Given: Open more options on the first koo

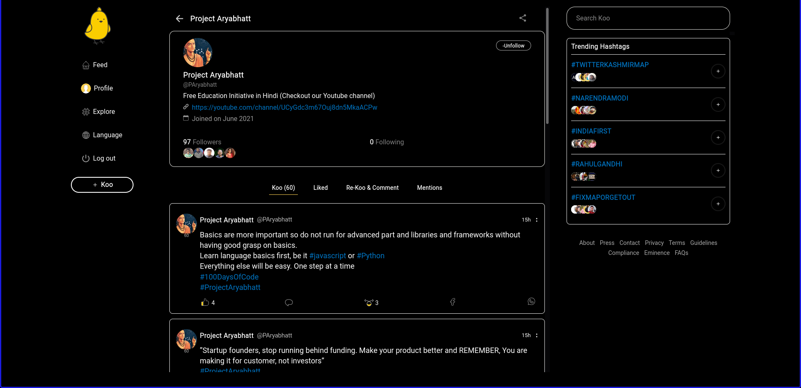Looking at the screenshot, I should tap(537, 220).
